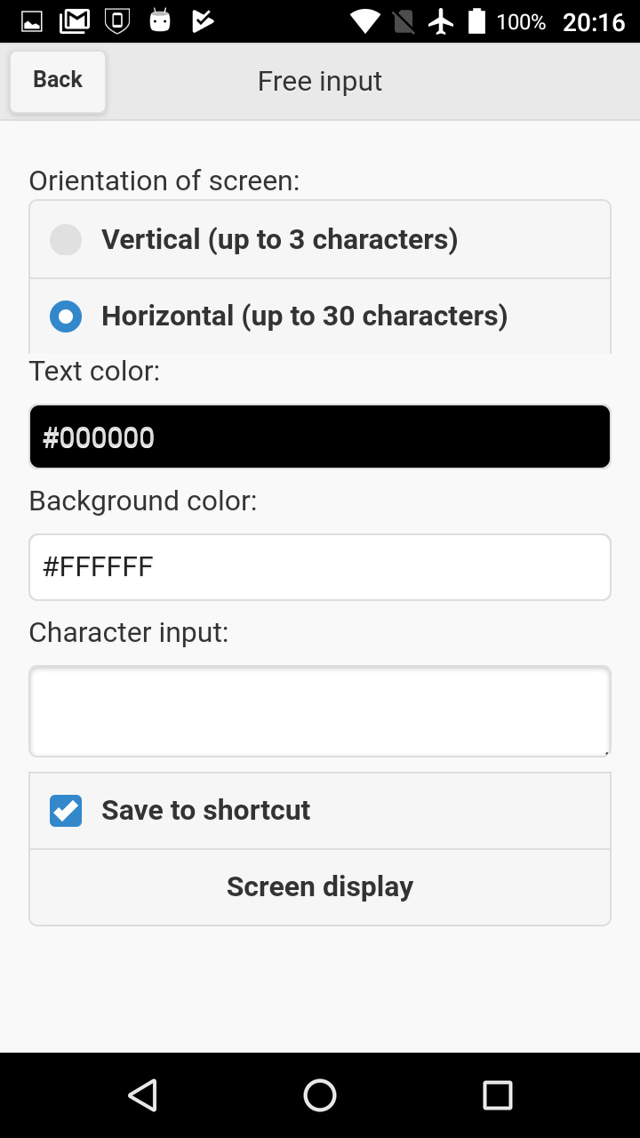Screen dimensions: 640x1138
Task: Tap the Gmail notification icon
Action: click(75, 21)
